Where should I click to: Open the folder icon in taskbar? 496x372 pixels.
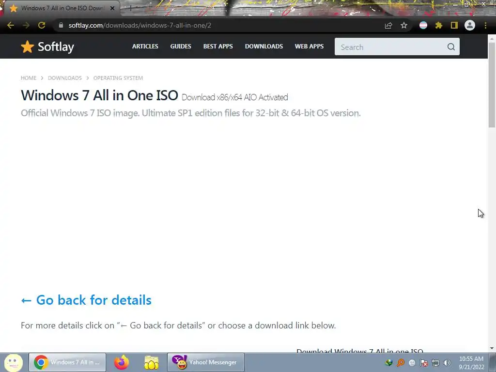152,362
